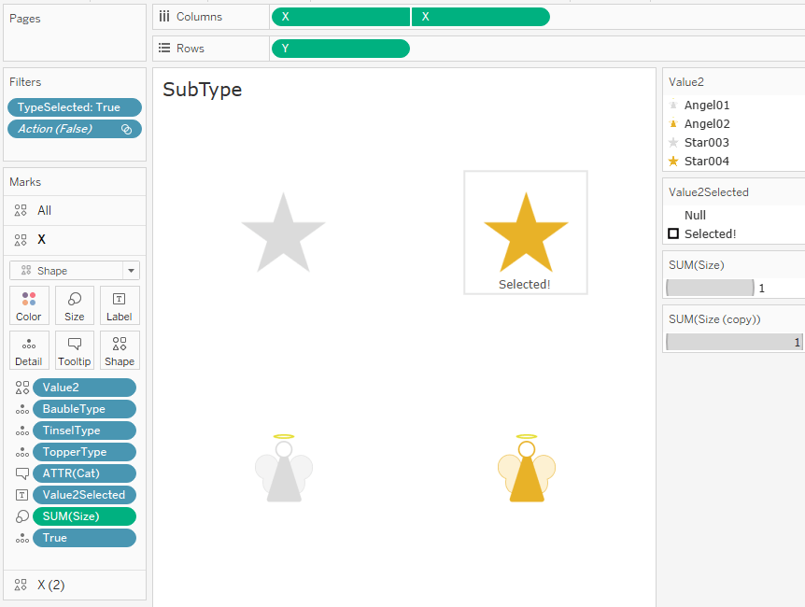Click the gray star shape in view
Viewport: 805px width, 607px height.
283,233
